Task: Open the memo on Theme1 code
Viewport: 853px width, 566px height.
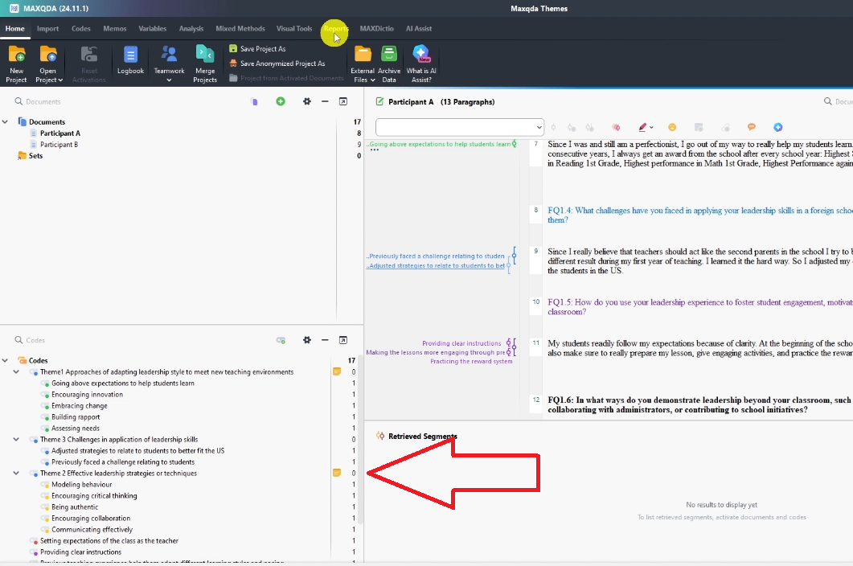Action: pyautogui.click(x=337, y=371)
